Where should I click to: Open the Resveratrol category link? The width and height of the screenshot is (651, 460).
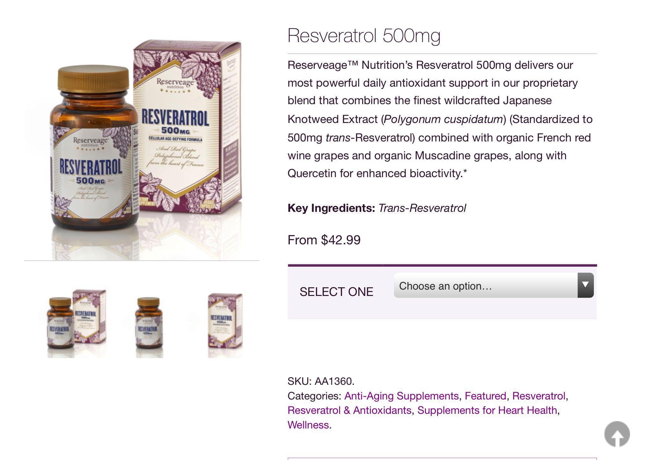[539, 396]
